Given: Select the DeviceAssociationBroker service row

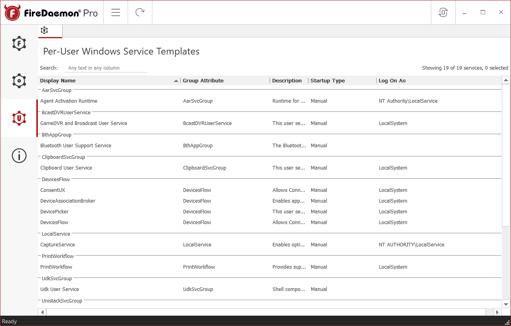Looking at the screenshot, I should (270, 201).
